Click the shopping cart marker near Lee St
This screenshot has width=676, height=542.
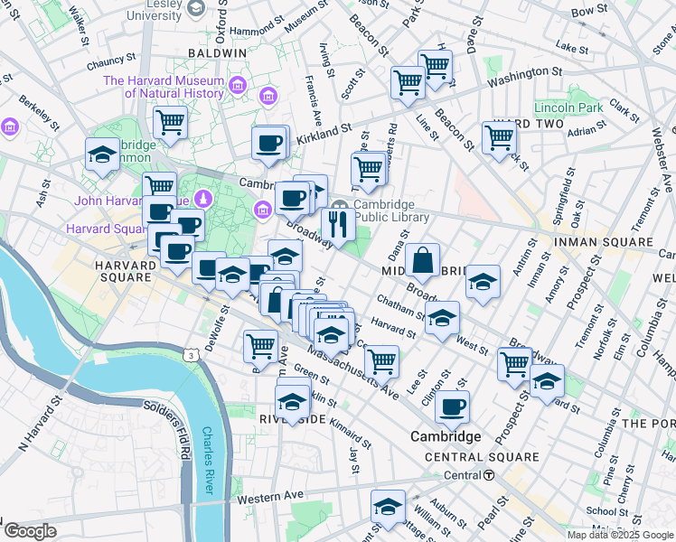pos(381,365)
